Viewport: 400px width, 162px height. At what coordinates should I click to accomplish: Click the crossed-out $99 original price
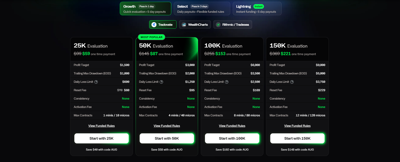tap(77, 53)
